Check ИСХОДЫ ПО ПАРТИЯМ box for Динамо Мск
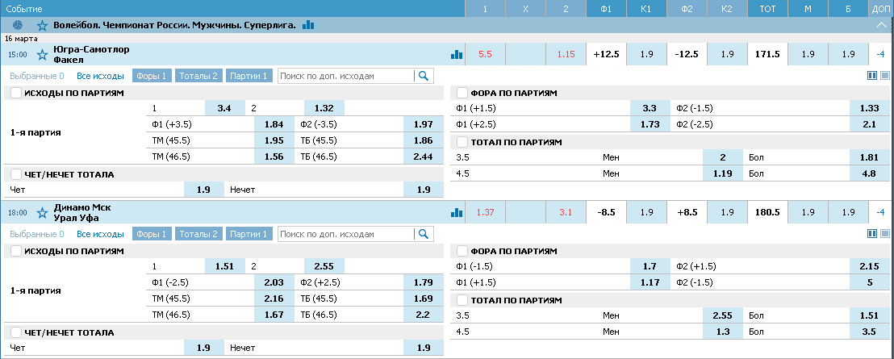Image resolution: width=894 pixels, height=359 pixels. pos(16,252)
